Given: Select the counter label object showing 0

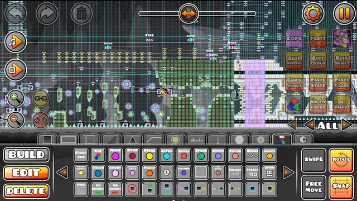Looking at the screenshot, I should pyautogui.click(x=167, y=172).
